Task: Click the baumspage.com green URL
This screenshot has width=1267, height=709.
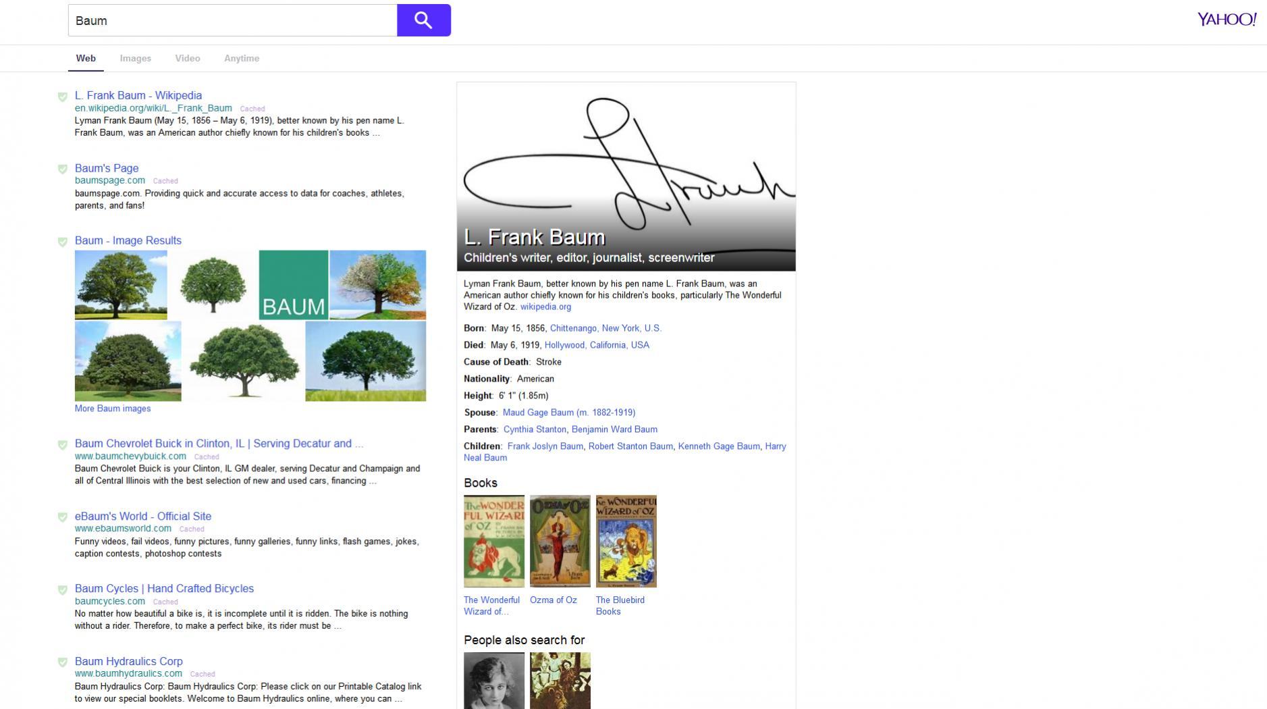Action: (x=110, y=180)
